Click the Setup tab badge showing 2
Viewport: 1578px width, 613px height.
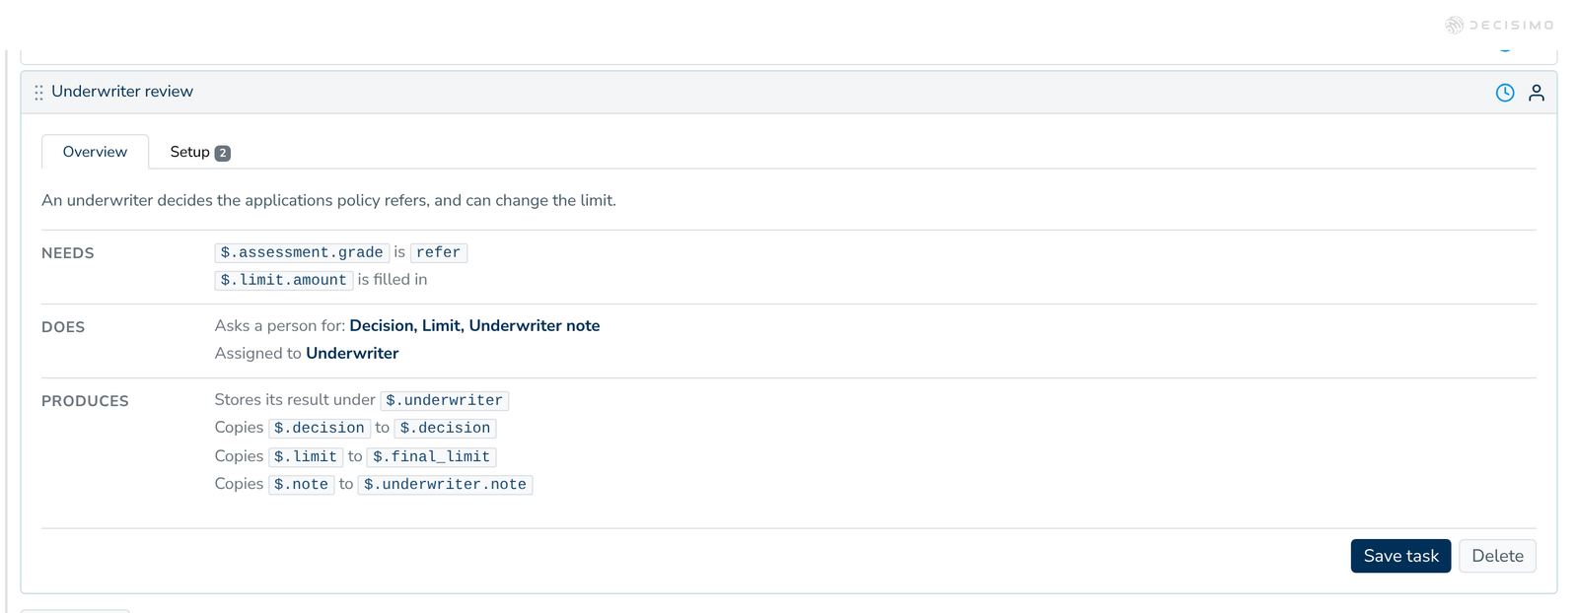(223, 153)
